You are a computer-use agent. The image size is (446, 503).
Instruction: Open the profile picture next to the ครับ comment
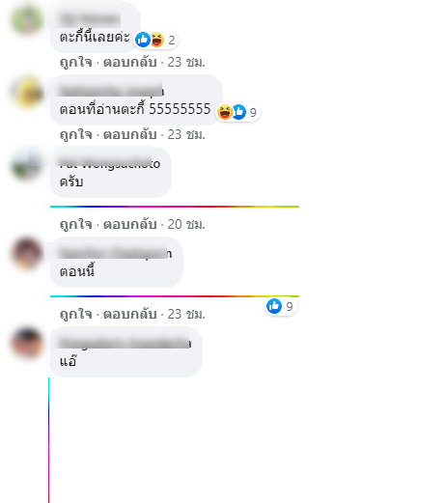coord(27,164)
